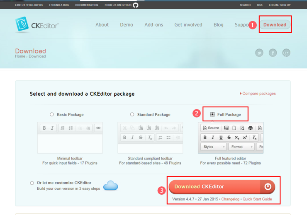The image size is (307, 215).
Task: Select the Standard Package radio button
Action: (132, 114)
